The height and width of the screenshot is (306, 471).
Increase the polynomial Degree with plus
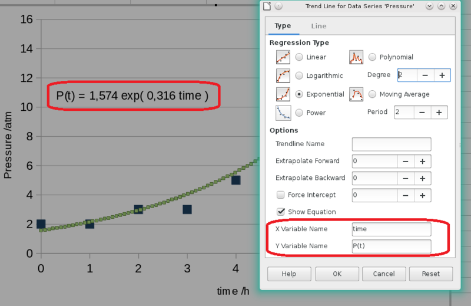pyautogui.click(x=442, y=75)
